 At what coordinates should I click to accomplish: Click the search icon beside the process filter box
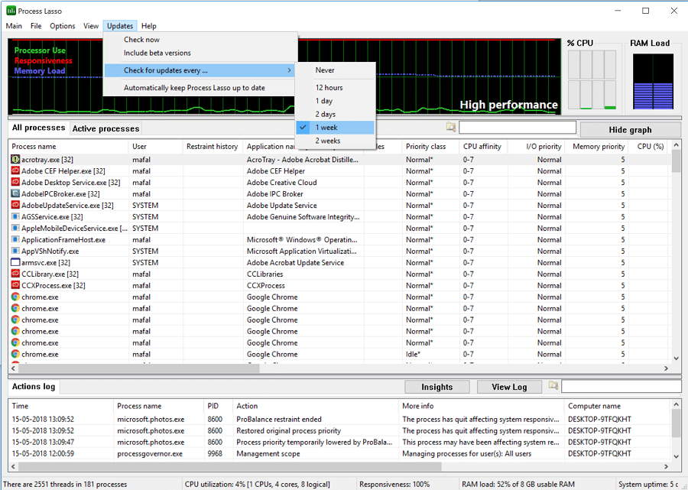coord(450,127)
